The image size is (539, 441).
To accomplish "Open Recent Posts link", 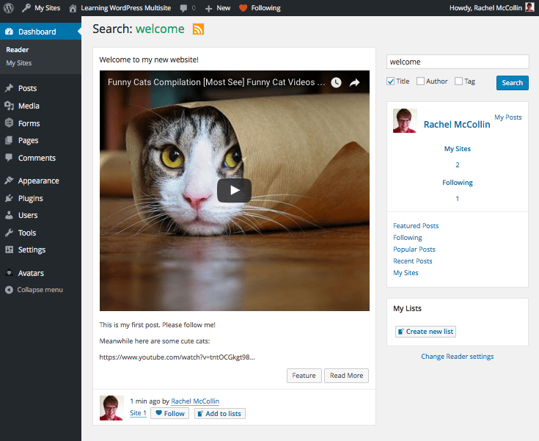I will click(412, 261).
